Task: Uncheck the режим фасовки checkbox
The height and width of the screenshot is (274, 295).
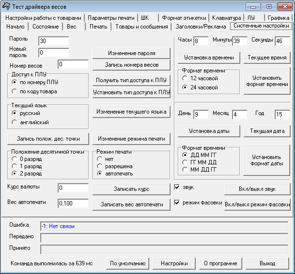Action: click(x=177, y=202)
